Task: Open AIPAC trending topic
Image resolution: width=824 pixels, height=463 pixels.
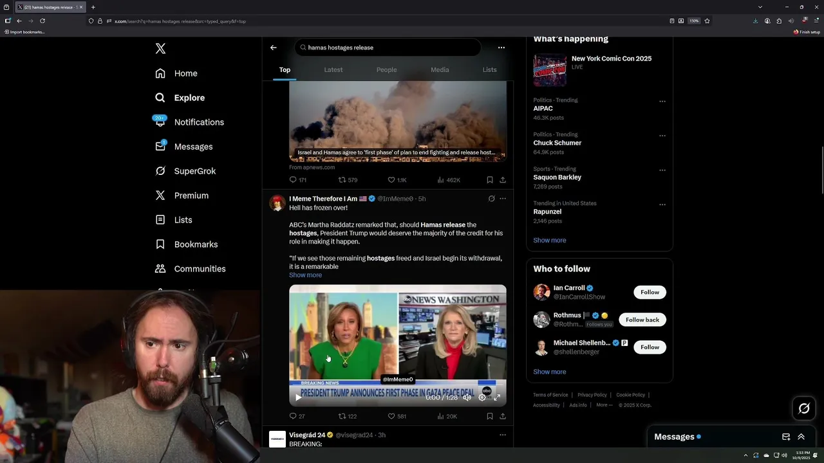Action: (543, 109)
